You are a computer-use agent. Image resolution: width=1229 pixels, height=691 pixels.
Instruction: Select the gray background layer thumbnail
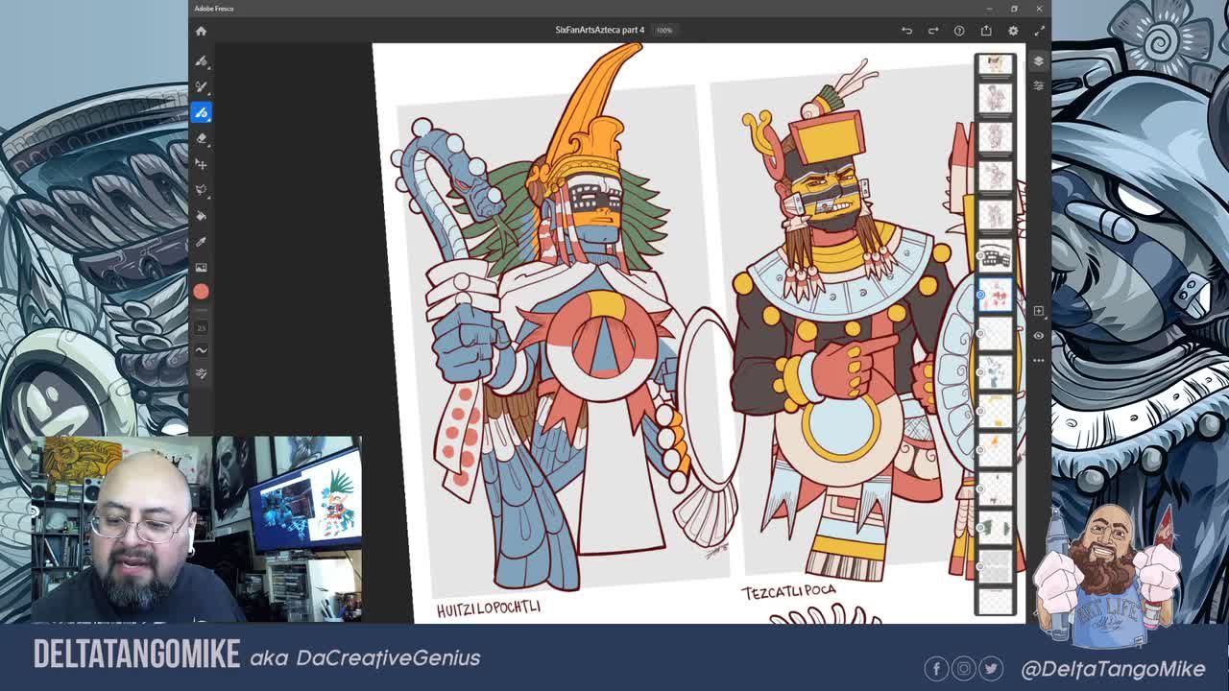pyautogui.click(x=995, y=566)
